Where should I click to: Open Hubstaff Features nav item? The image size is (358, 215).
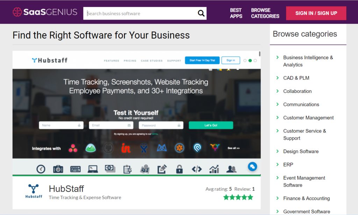(112, 61)
